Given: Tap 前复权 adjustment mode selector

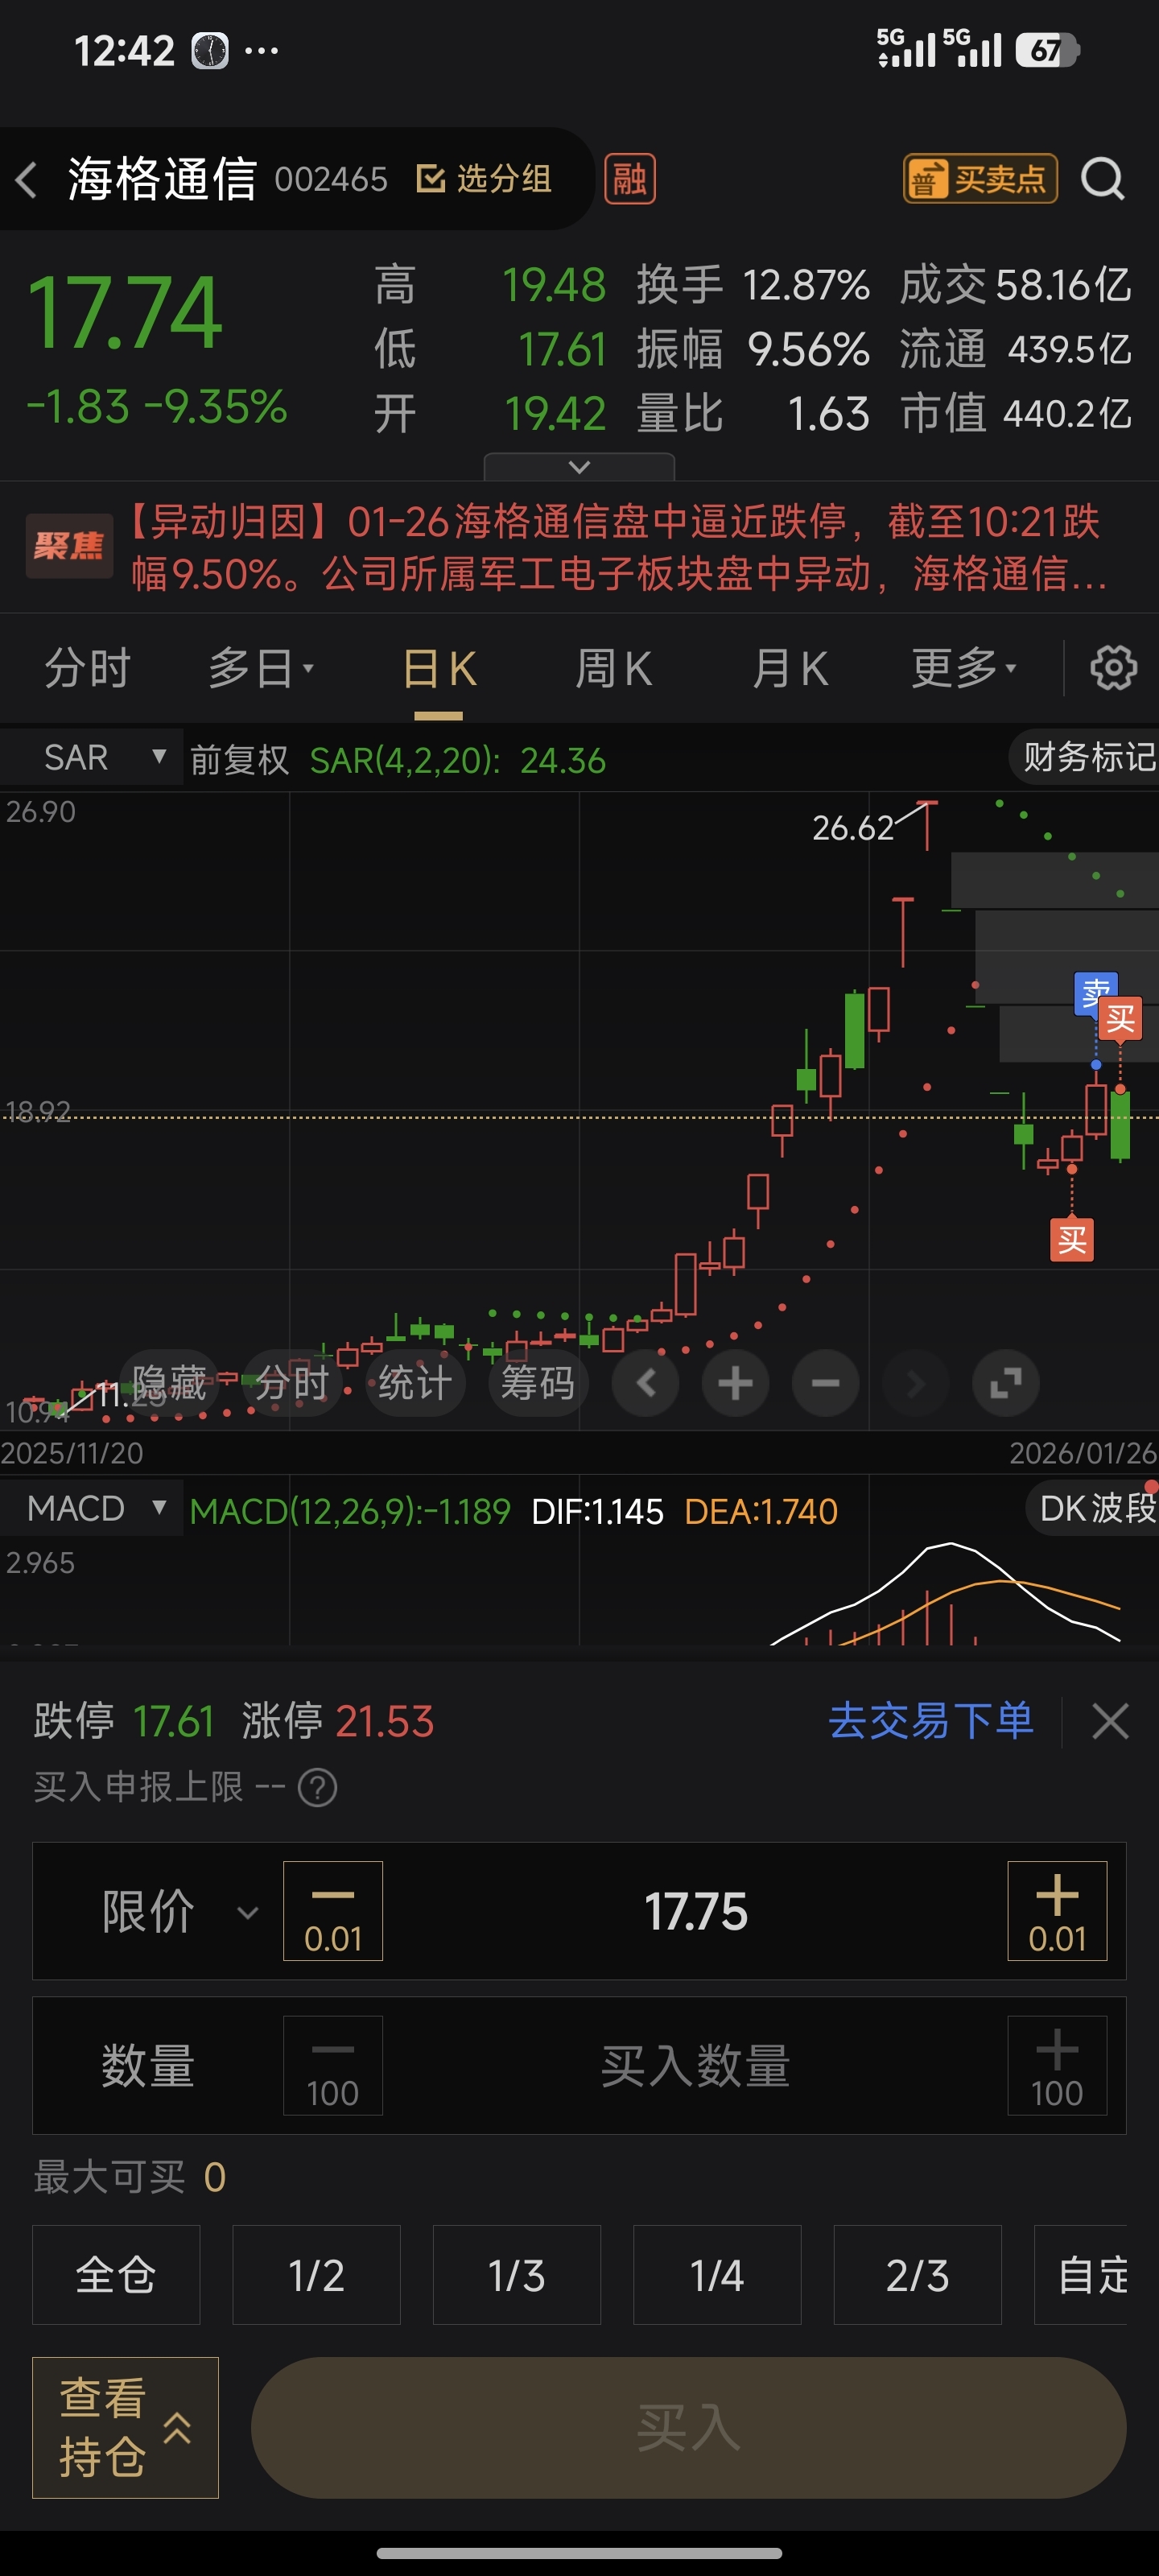Looking at the screenshot, I should click(239, 760).
